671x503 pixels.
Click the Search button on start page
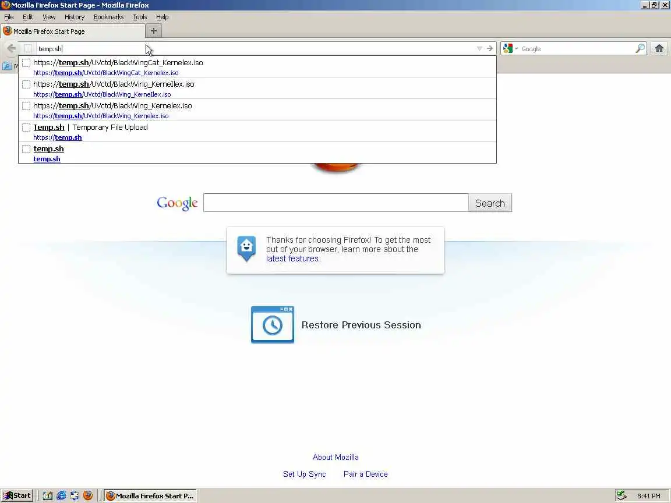click(x=490, y=203)
